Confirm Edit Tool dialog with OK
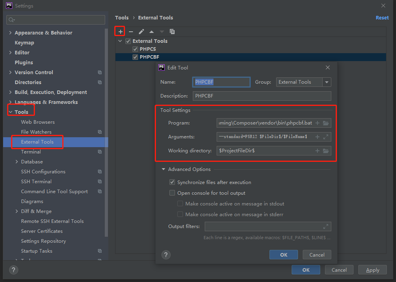The image size is (396, 282). [284, 255]
